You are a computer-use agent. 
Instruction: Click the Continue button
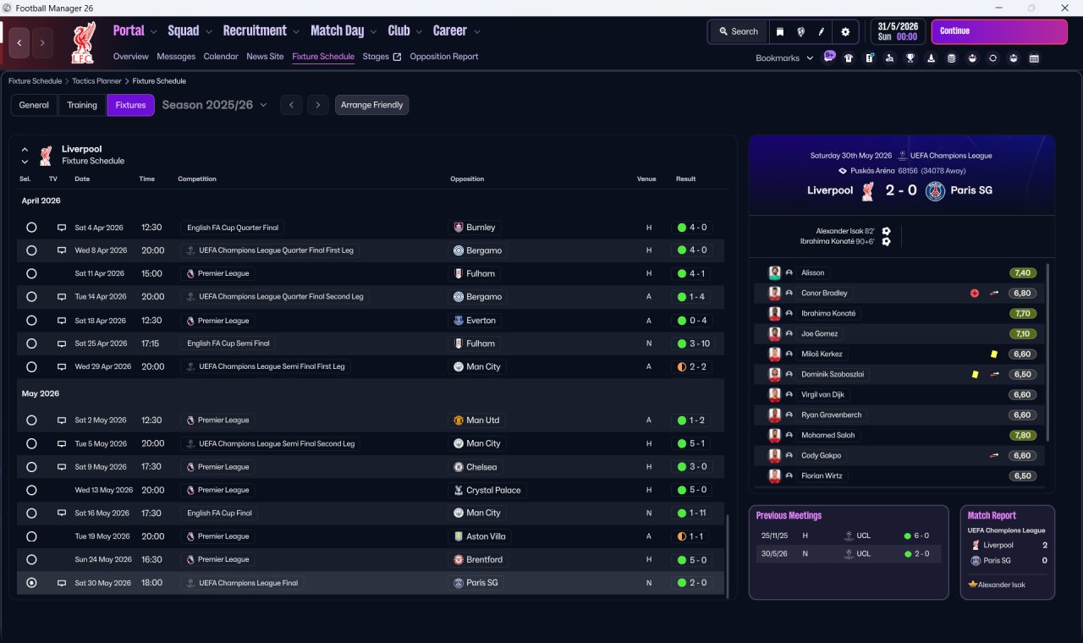click(999, 31)
